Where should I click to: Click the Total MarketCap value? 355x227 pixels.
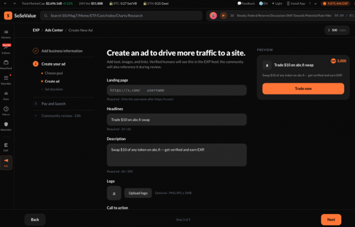pos(54,4)
